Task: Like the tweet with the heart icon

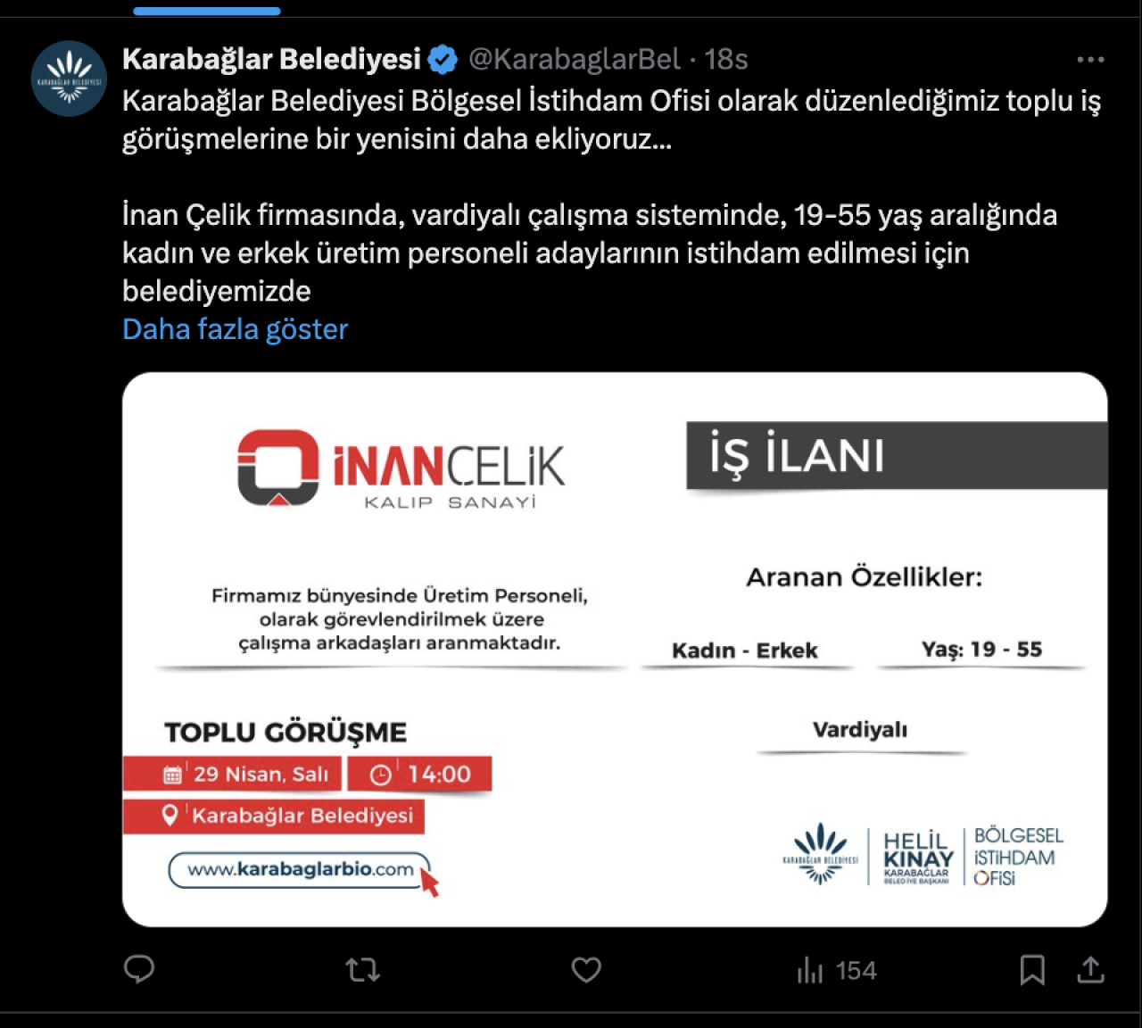Action: [x=586, y=969]
